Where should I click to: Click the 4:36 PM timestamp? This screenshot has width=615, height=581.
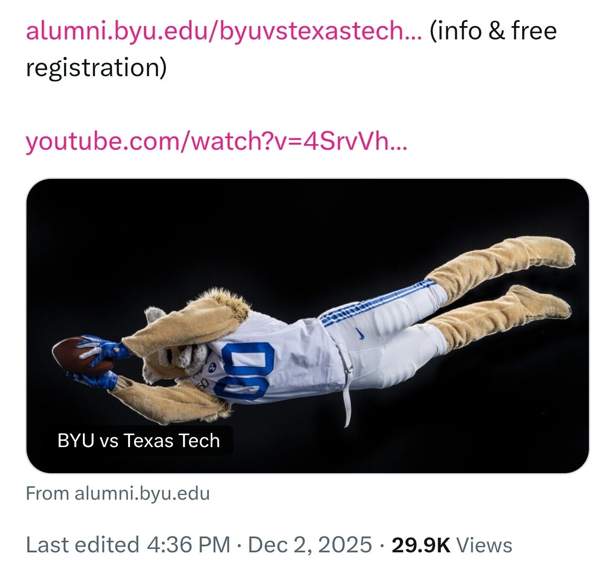(188, 545)
